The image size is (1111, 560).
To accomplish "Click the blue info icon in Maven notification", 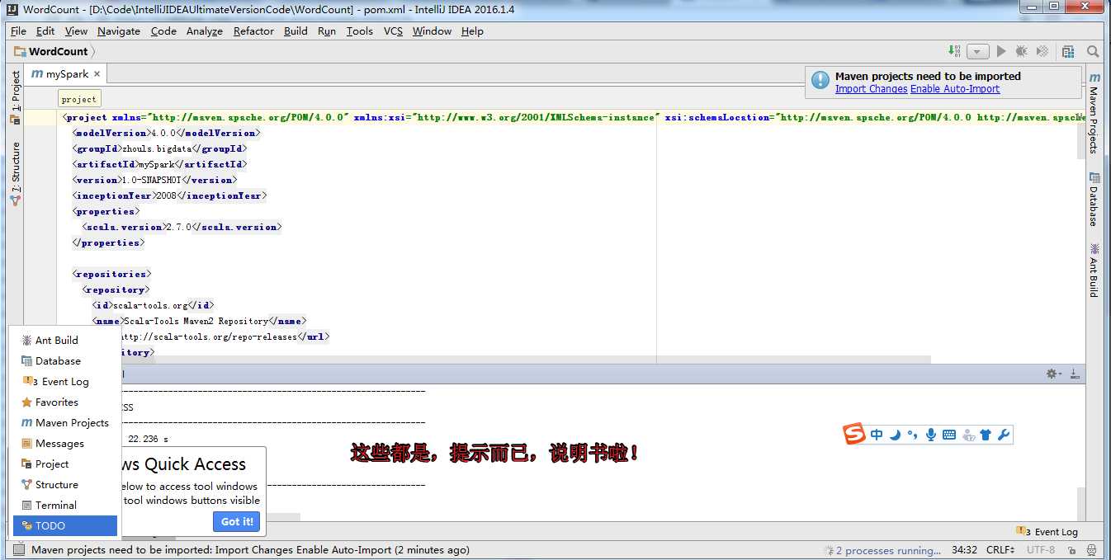I will (820, 80).
